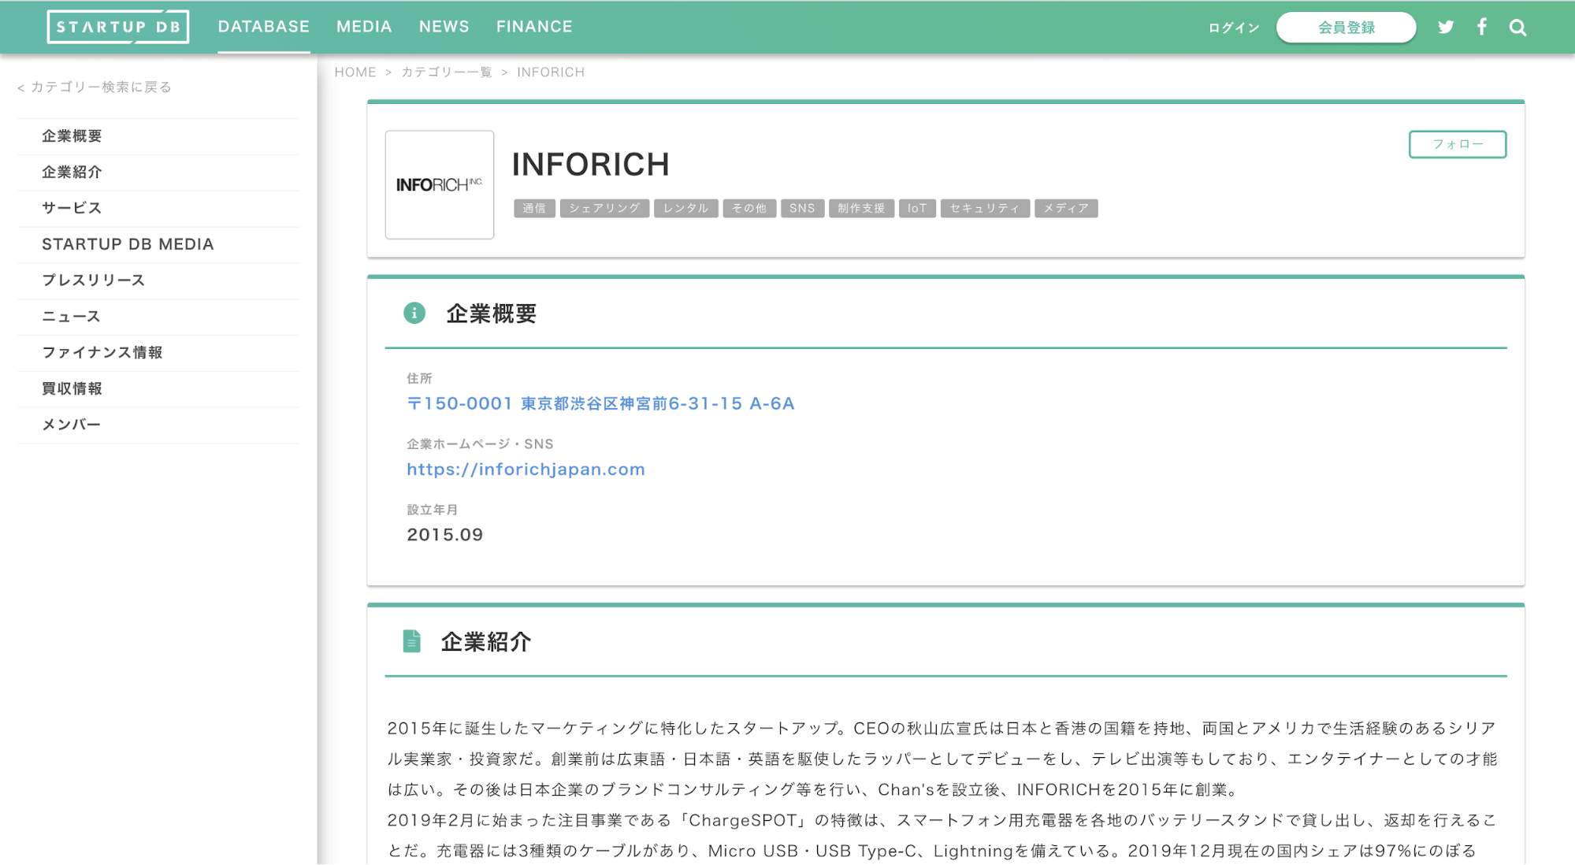Click the シェアリング category tag
The width and height of the screenshot is (1575, 865).
pyautogui.click(x=605, y=208)
